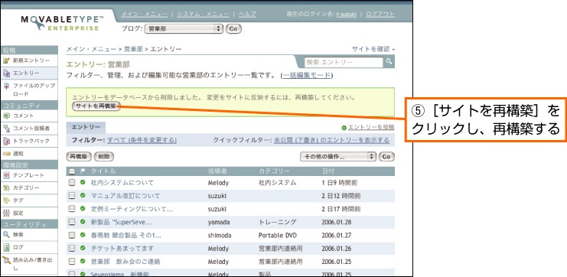Click the notification icon in sidebar
567x277 pixels.
(x=6, y=154)
